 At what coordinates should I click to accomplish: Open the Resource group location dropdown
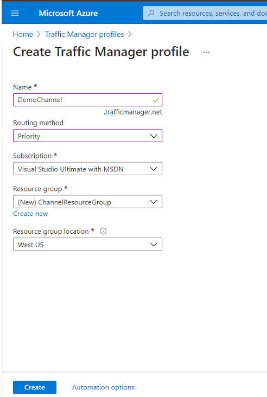click(88, 244)
